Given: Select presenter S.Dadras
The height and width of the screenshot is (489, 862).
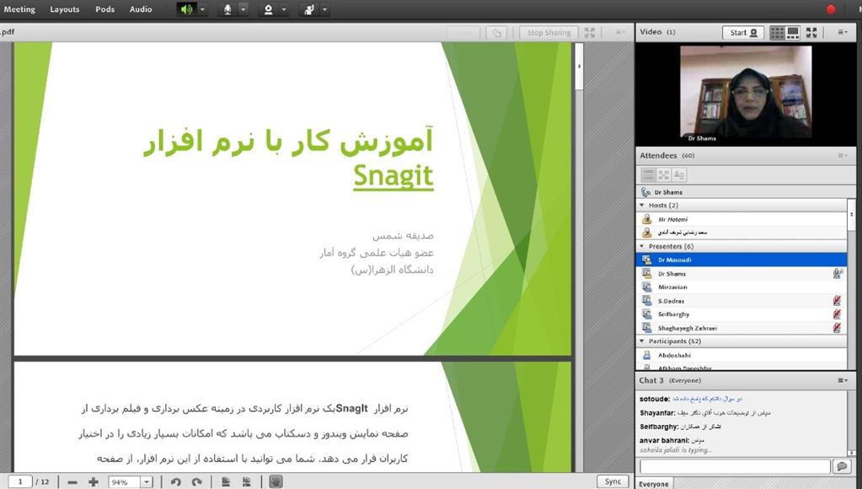Looking at the screenshot, I should click(742, 301).
